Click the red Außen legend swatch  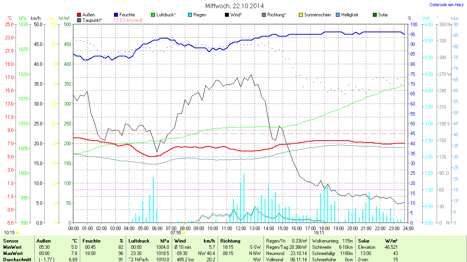[79, 15]
